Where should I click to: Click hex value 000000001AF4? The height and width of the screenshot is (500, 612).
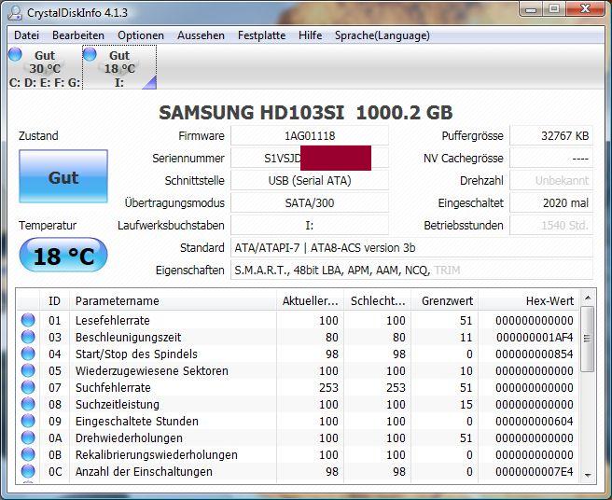(535, 337)
